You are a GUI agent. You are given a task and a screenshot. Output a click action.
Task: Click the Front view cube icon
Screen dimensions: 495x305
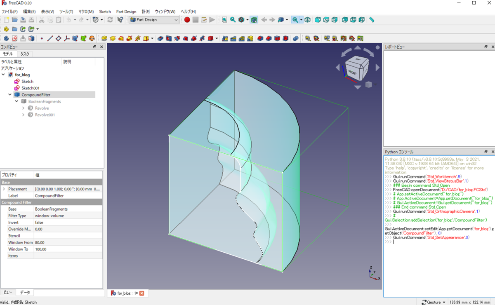(x=318, y=19)
